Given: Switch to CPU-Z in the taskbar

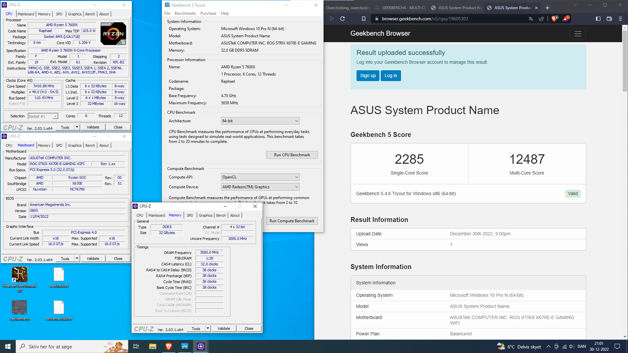Looking at the screenshot, I should click(201, 346).
